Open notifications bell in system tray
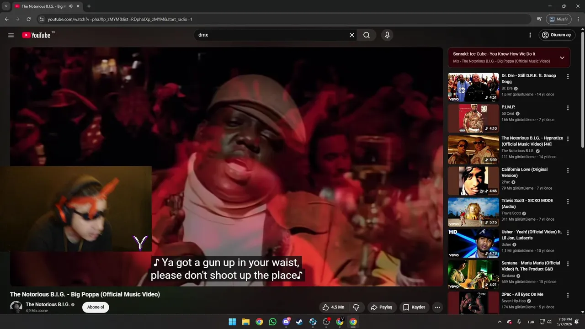 point(577,322)
